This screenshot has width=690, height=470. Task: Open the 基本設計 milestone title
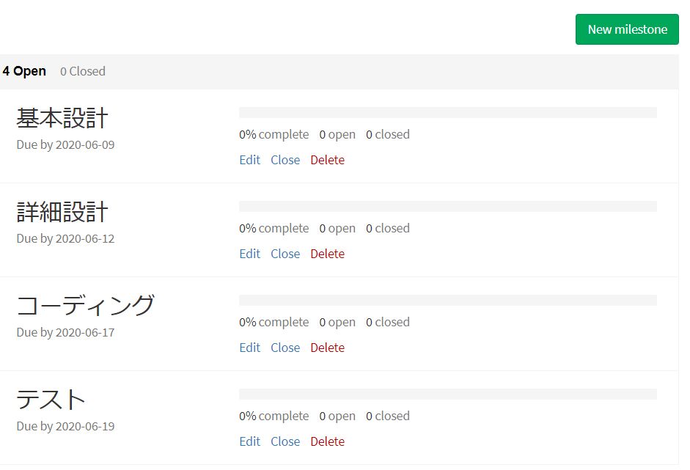point(62,118)
